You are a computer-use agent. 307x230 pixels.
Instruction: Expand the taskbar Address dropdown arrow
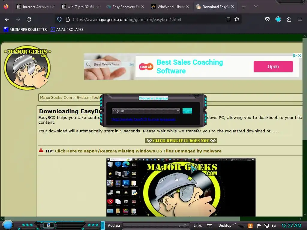tap(180, 226)
